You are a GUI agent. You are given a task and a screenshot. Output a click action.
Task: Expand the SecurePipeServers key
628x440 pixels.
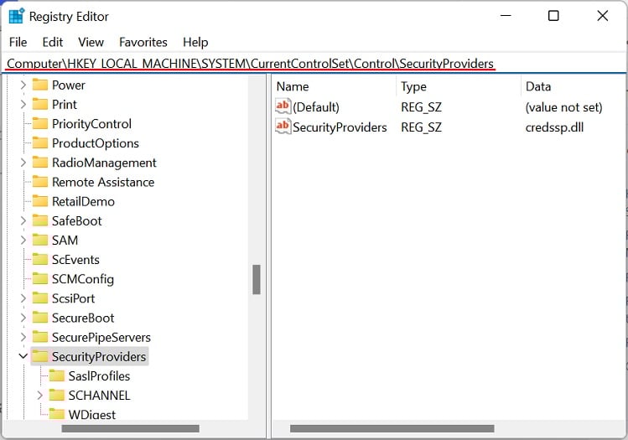point(23,337)
